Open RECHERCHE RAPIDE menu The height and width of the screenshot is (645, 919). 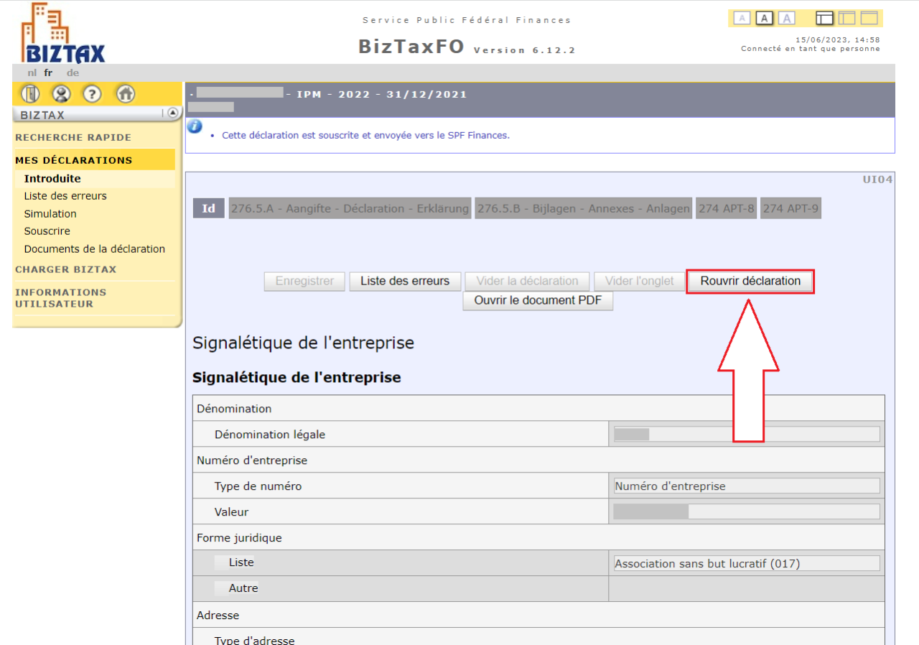(x=73, y=137)
